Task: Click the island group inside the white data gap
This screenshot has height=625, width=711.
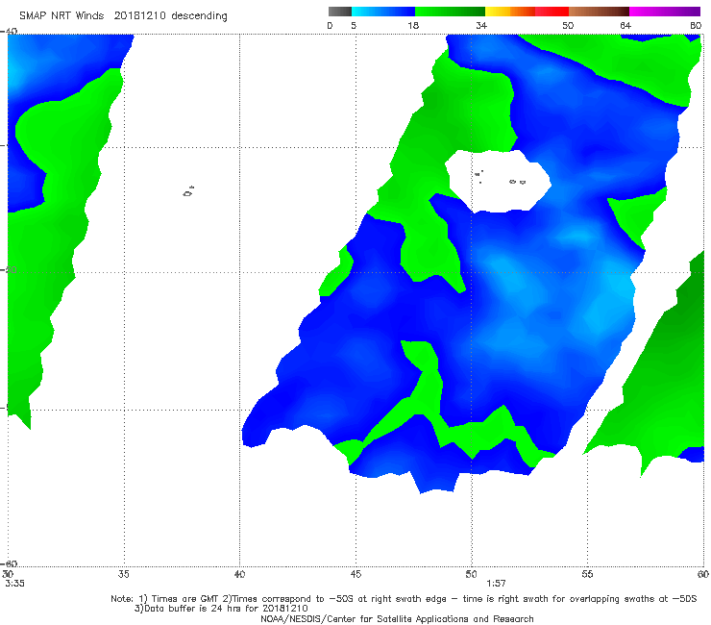Action: tap(501, 178)
